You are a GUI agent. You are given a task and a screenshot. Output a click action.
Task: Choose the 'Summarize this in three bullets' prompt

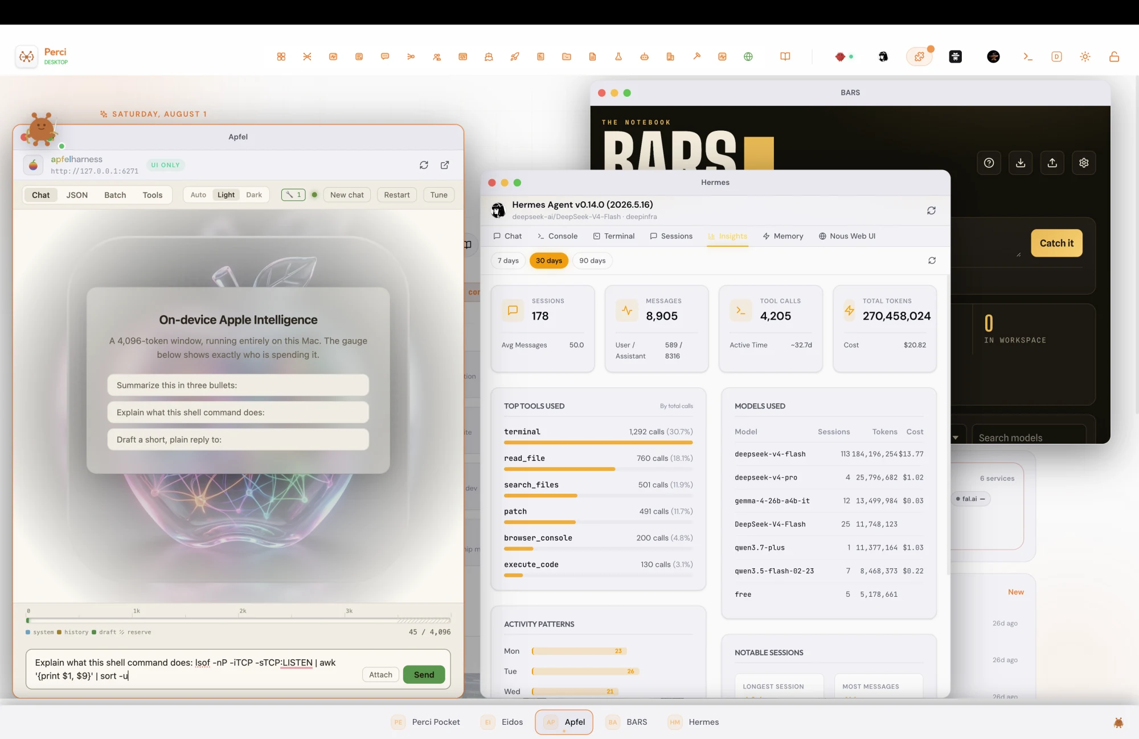coord(238,385)
